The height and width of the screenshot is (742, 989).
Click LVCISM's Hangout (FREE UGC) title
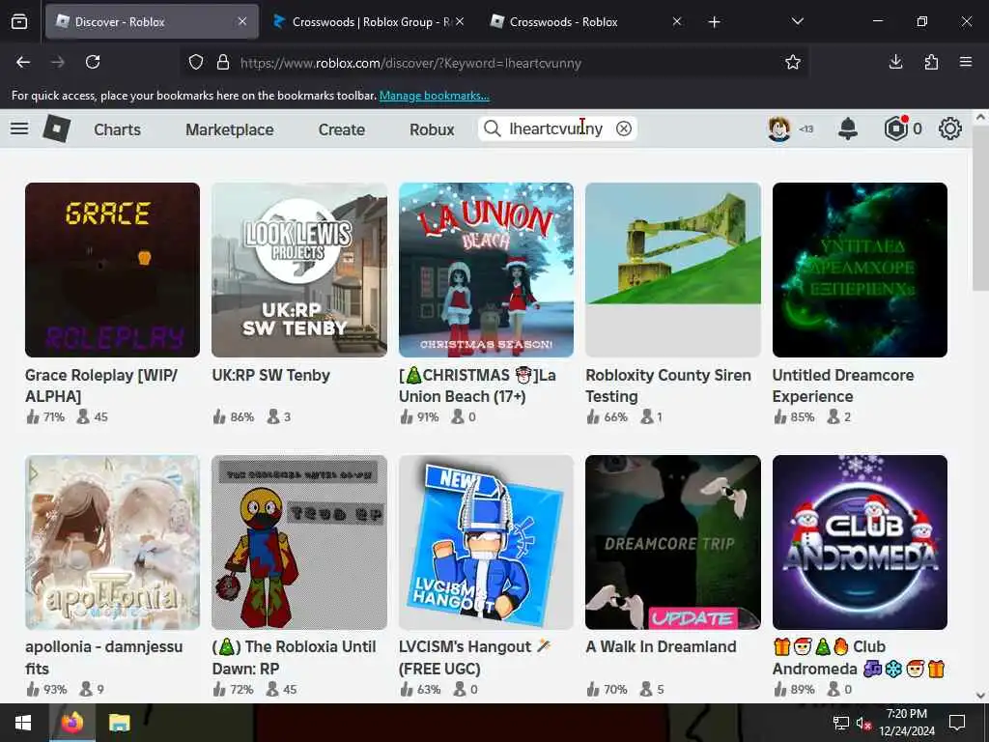tap(475, 657)
